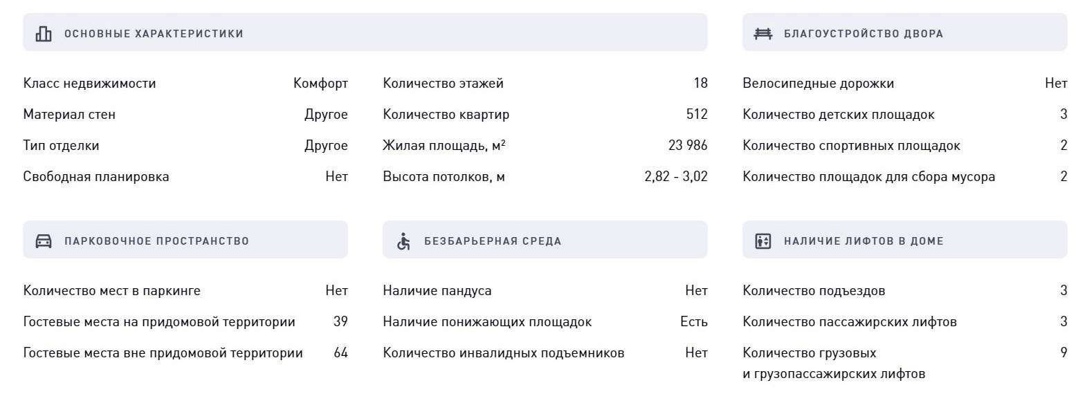Open the Безбарьерная среда header

coord(545,240)
